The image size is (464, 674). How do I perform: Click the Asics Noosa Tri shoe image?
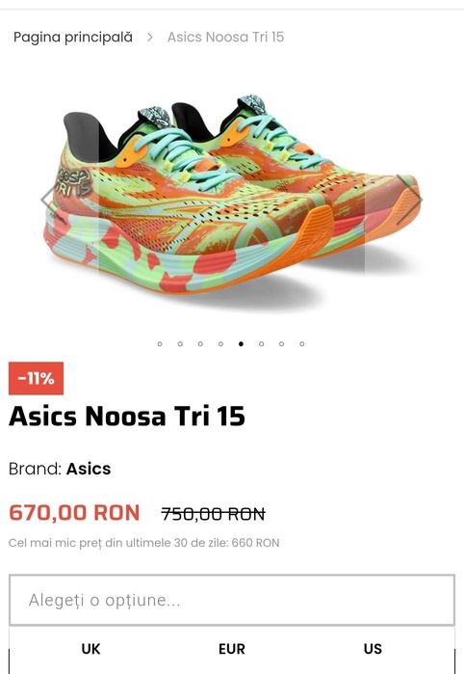tap(232, 200)
